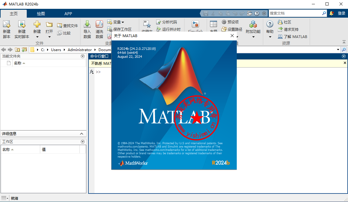Click the quick access Paste icon

pos(228,14)
